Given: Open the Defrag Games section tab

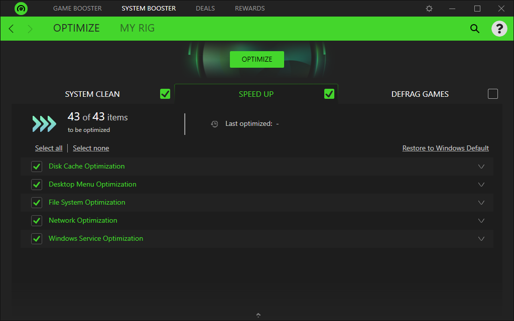Looking at the screenshot, I should 420,94.
